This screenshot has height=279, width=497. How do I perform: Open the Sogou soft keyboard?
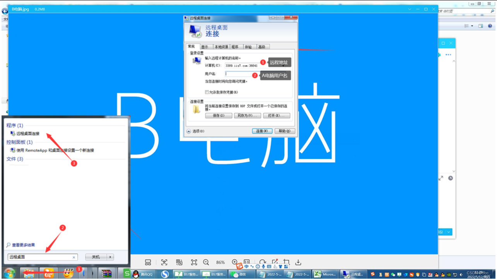[x=269, y=267]
